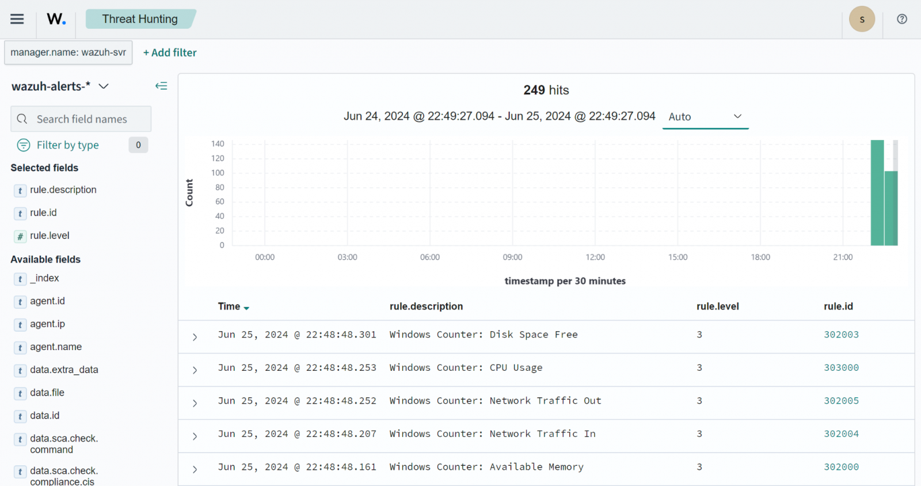Click the manager.name: wazuh-svr filter pill
This screenshot has width=921, height=486.
pos(68,52)
